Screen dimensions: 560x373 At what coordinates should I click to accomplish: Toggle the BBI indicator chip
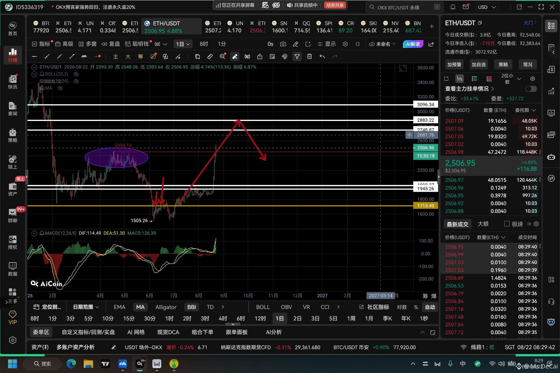pos(192,307)
